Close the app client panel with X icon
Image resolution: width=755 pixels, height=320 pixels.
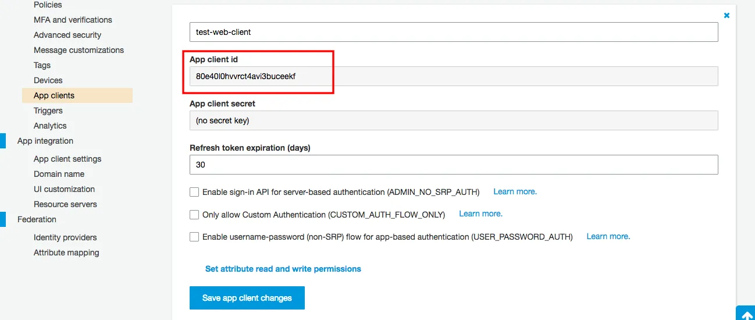tap(726, 16)
